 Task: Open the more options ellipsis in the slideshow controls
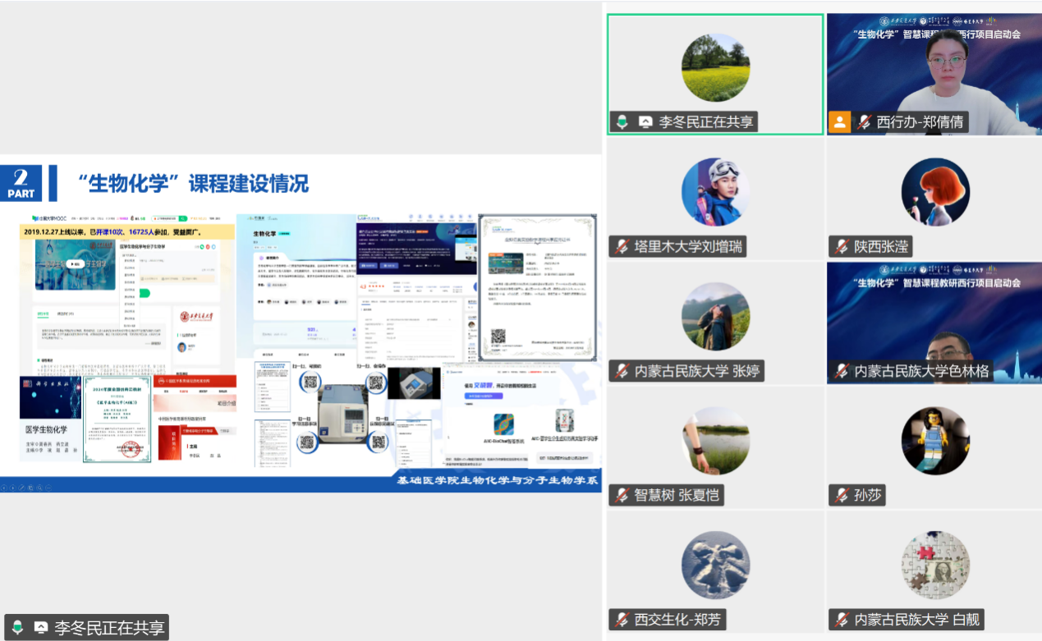49,488
